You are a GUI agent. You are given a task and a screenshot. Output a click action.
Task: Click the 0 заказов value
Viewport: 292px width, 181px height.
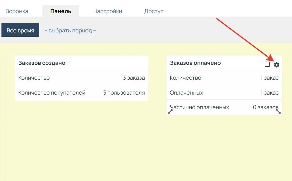point(266,107)
